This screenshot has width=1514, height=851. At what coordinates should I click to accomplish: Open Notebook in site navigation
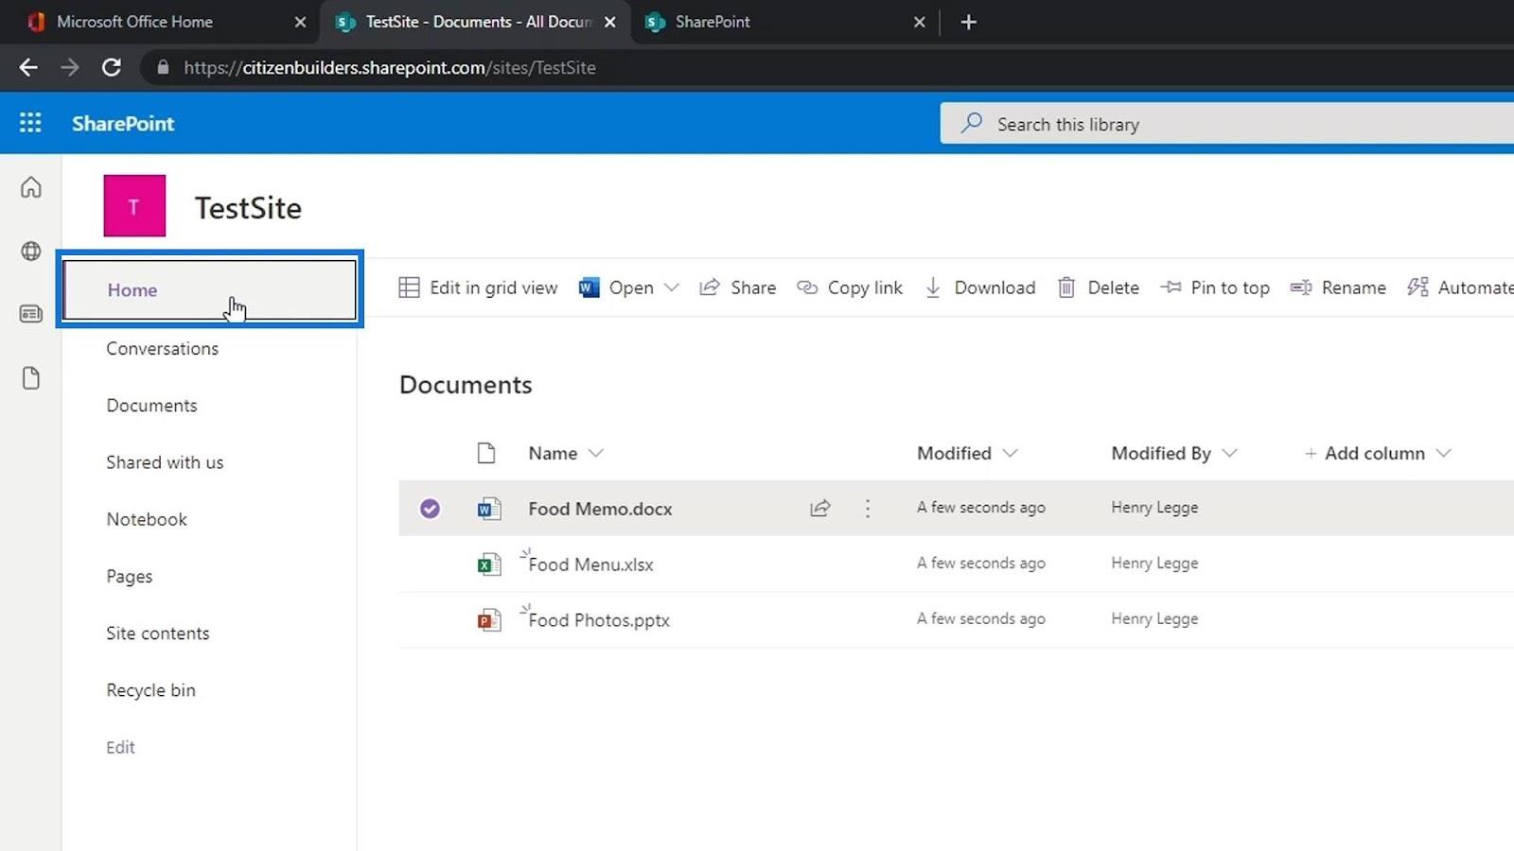(x=147, y=519)
